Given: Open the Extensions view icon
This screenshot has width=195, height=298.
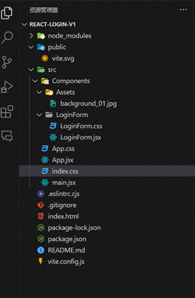Looking at the screenshot, I should 7,112.
